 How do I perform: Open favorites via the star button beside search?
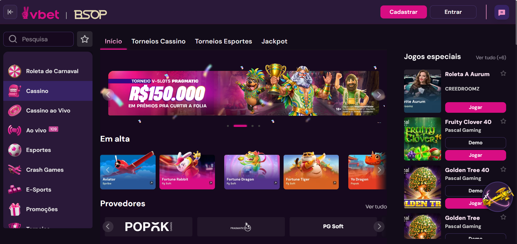pos(85,39)
